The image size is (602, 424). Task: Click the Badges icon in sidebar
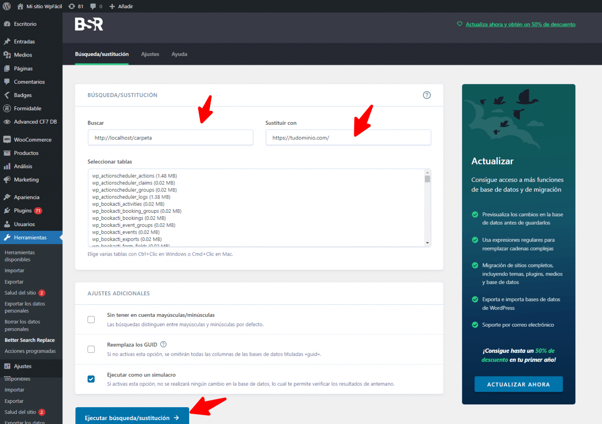(7, 95)
